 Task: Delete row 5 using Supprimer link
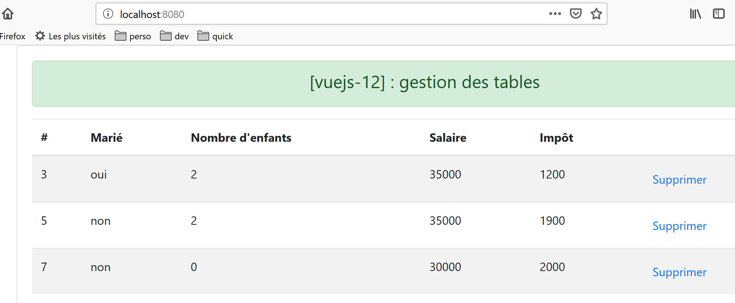(679, 226)
